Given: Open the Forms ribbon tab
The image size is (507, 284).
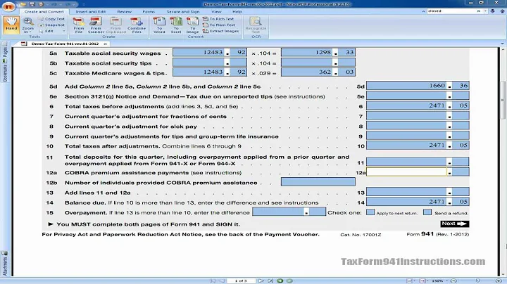Looking at the screenshot, I should [149, 12].
